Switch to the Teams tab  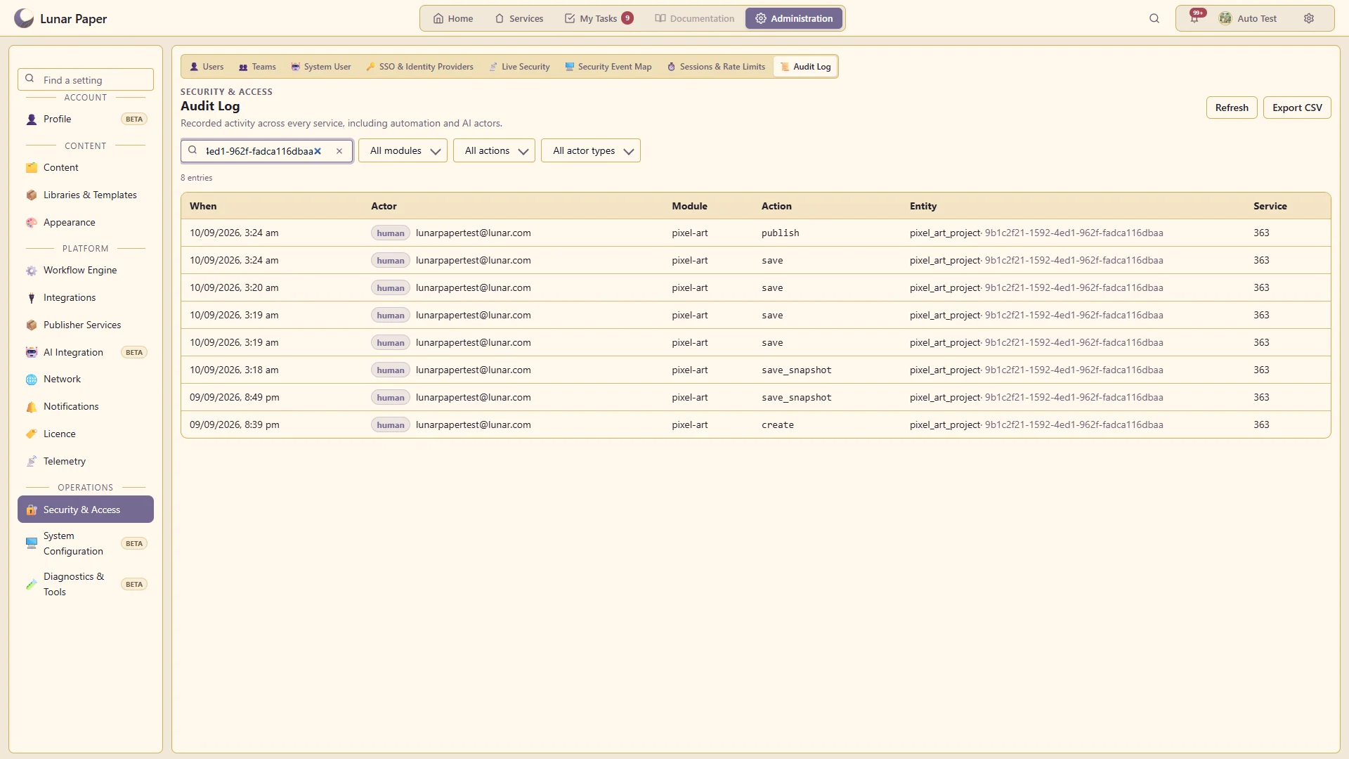pos(257,67)
